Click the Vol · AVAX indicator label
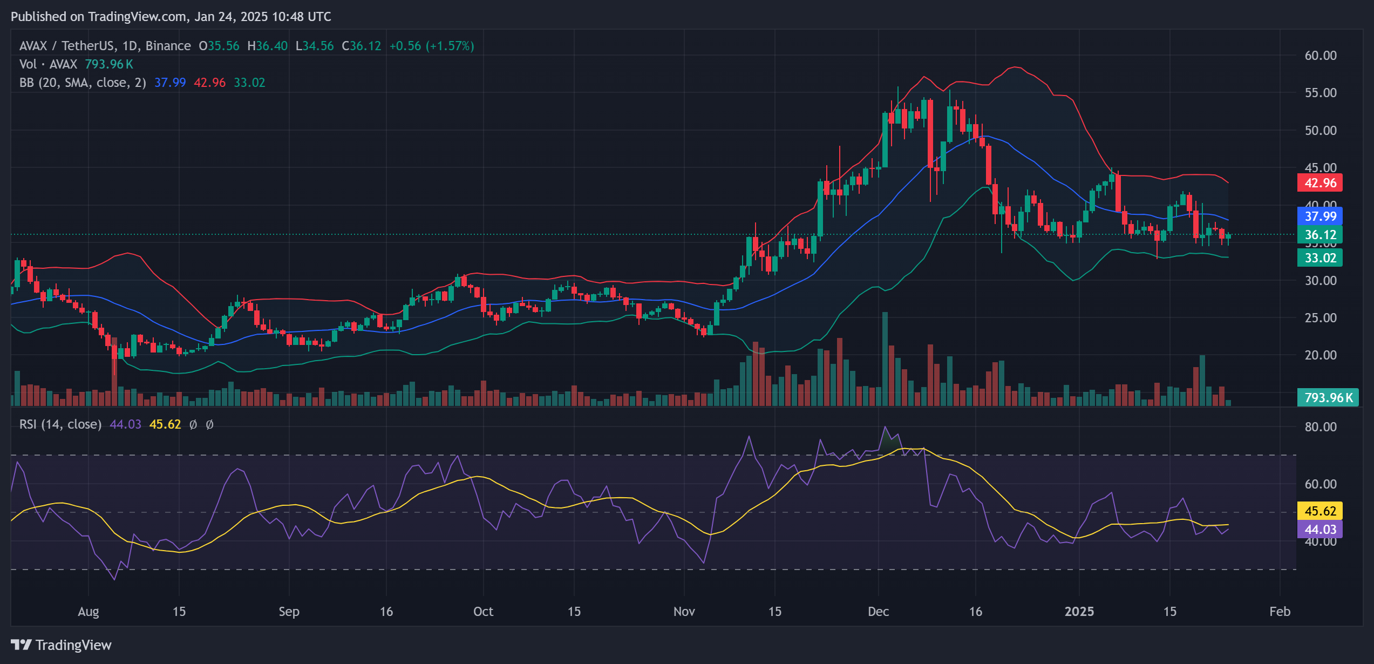 tap(49, 64)
